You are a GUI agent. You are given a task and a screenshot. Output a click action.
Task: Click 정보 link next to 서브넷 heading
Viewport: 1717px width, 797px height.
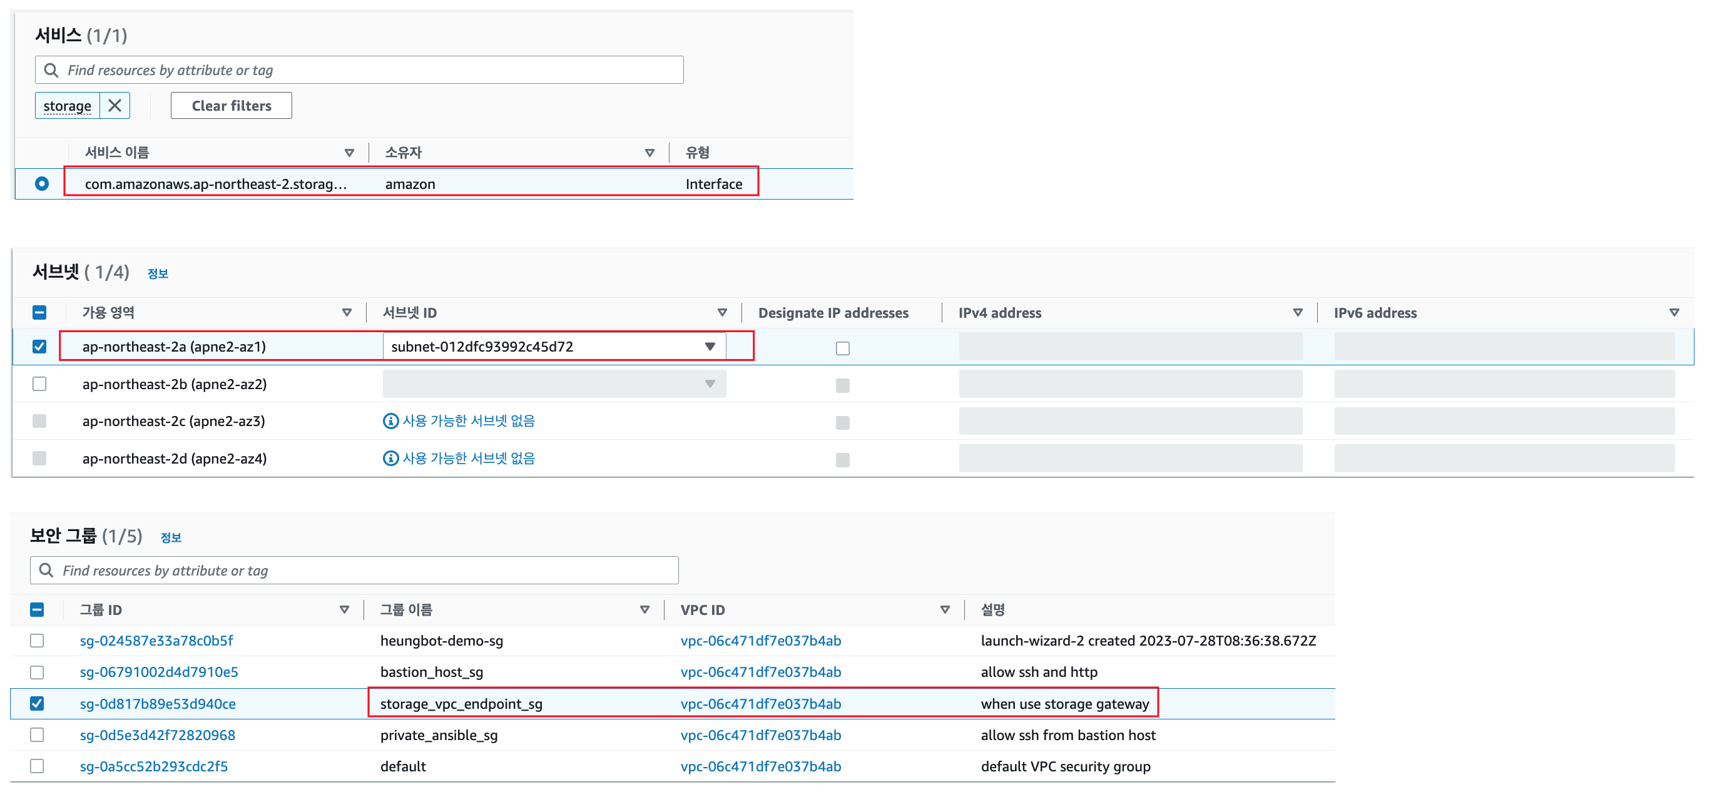[x=158, y=273]
